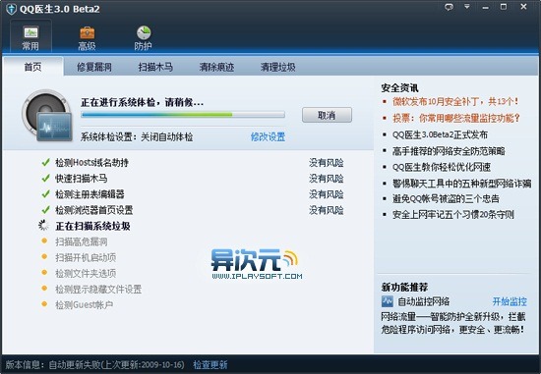Select the 检测注册表编辑器 row text
This screenshot has height=374, width=541.
point(90,194)
